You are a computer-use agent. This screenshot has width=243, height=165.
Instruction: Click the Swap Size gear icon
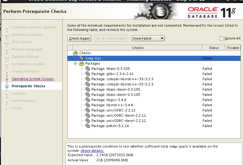tap(82, 58)
